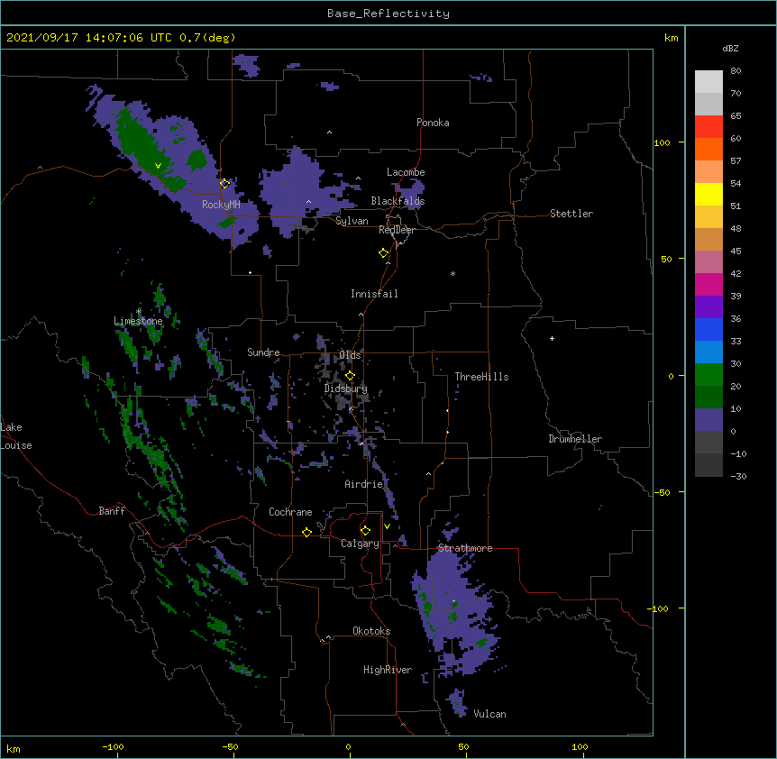
Task: Click the HighRiver town label
Action: [388, 670]
